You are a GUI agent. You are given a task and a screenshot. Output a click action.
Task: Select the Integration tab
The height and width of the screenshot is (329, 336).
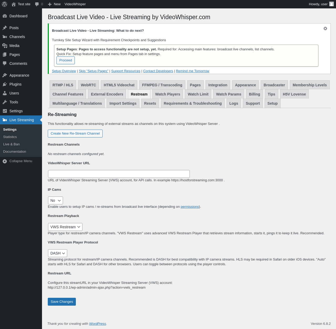tap(218, 85)
